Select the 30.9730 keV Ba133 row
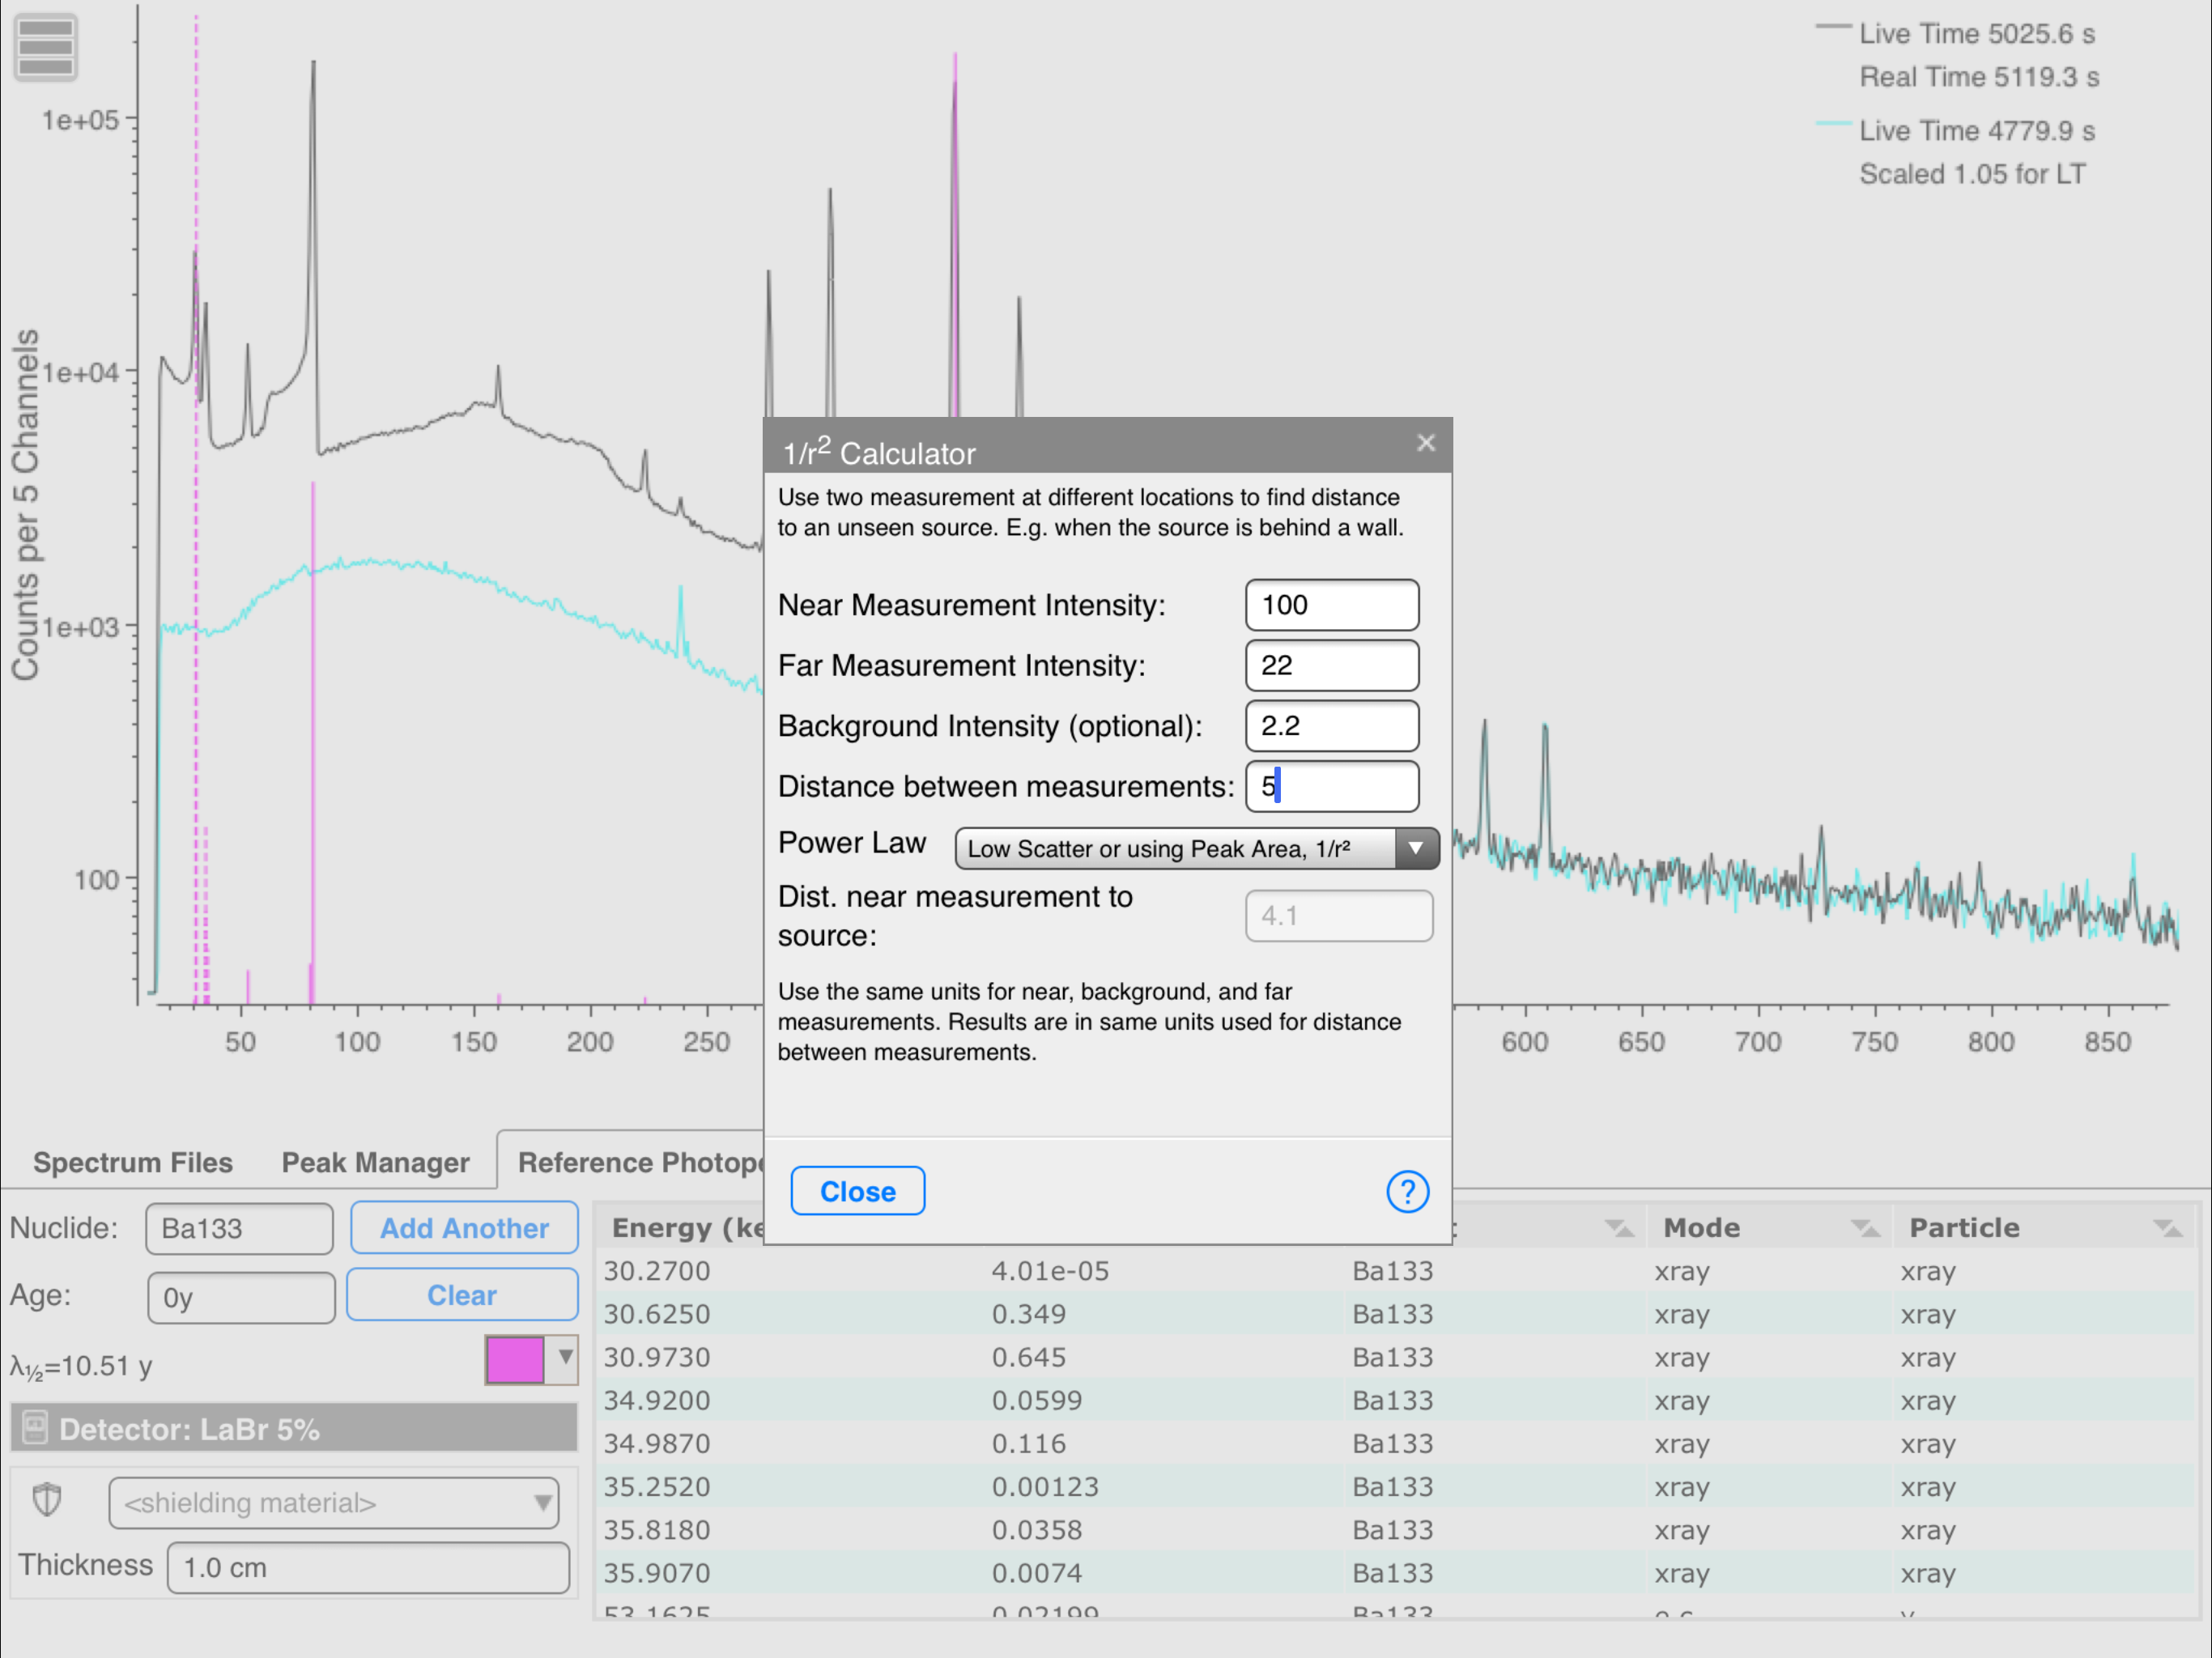The height and width of the screenshot is (1658, 2212). (1000, 1357)
